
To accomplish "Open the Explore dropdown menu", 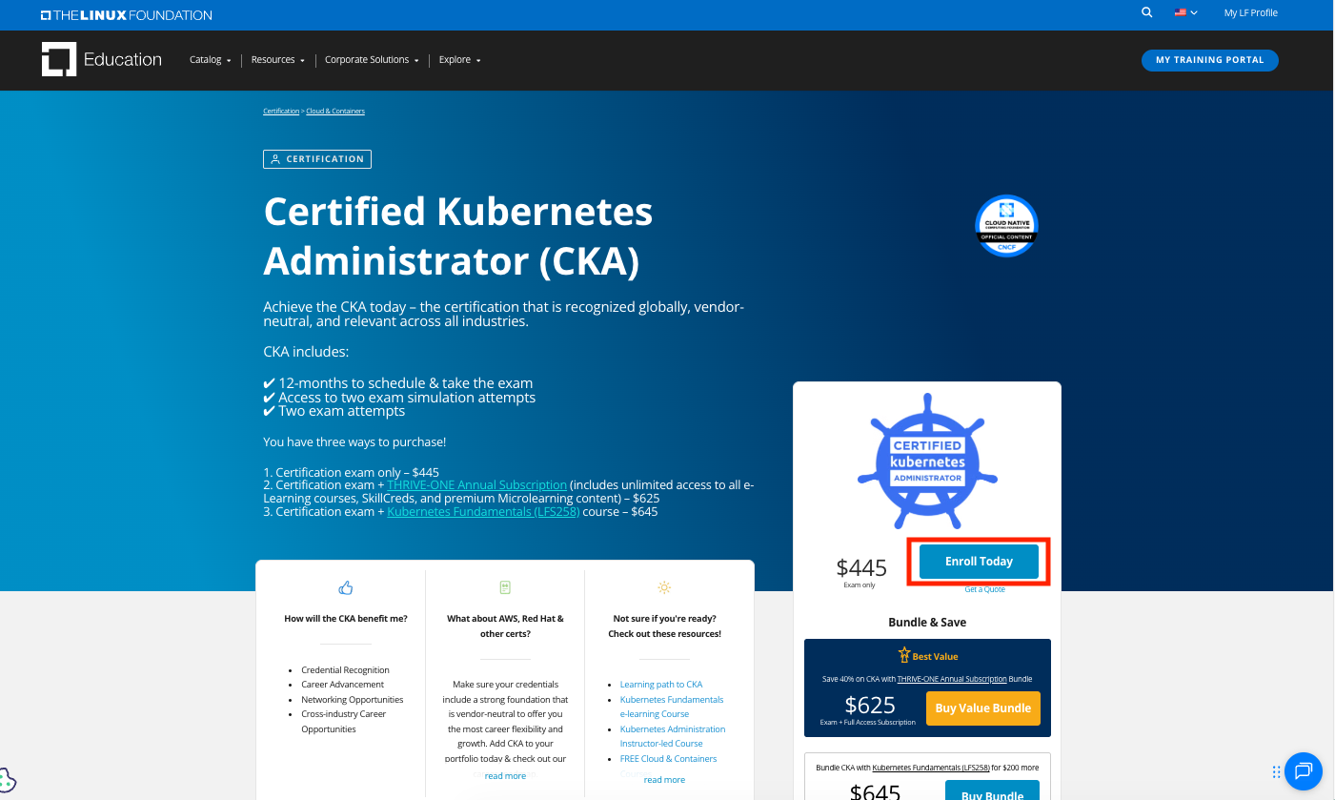I will point(460,60).
